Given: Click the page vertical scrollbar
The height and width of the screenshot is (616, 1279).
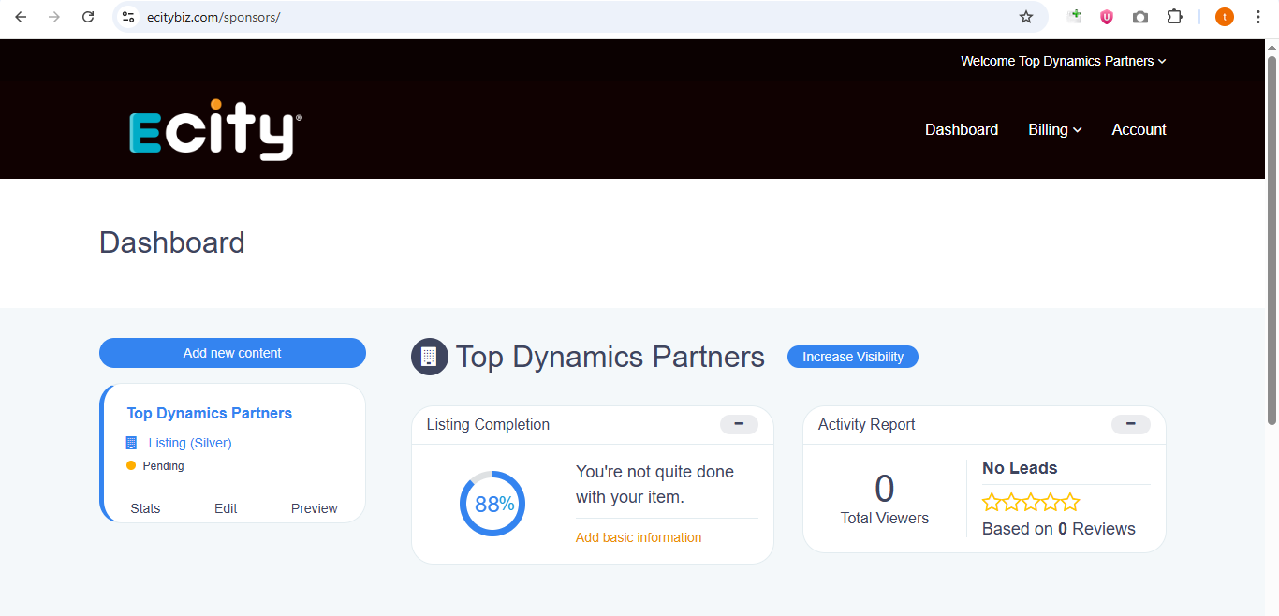Looking at the screenshot, I should click(x=1272, y=239).
